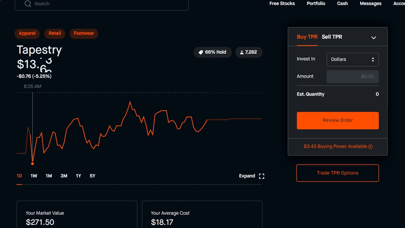Click the fullscreen expand icon
Viewport: 405px width, 228px height.
click(x=262, y=176)
